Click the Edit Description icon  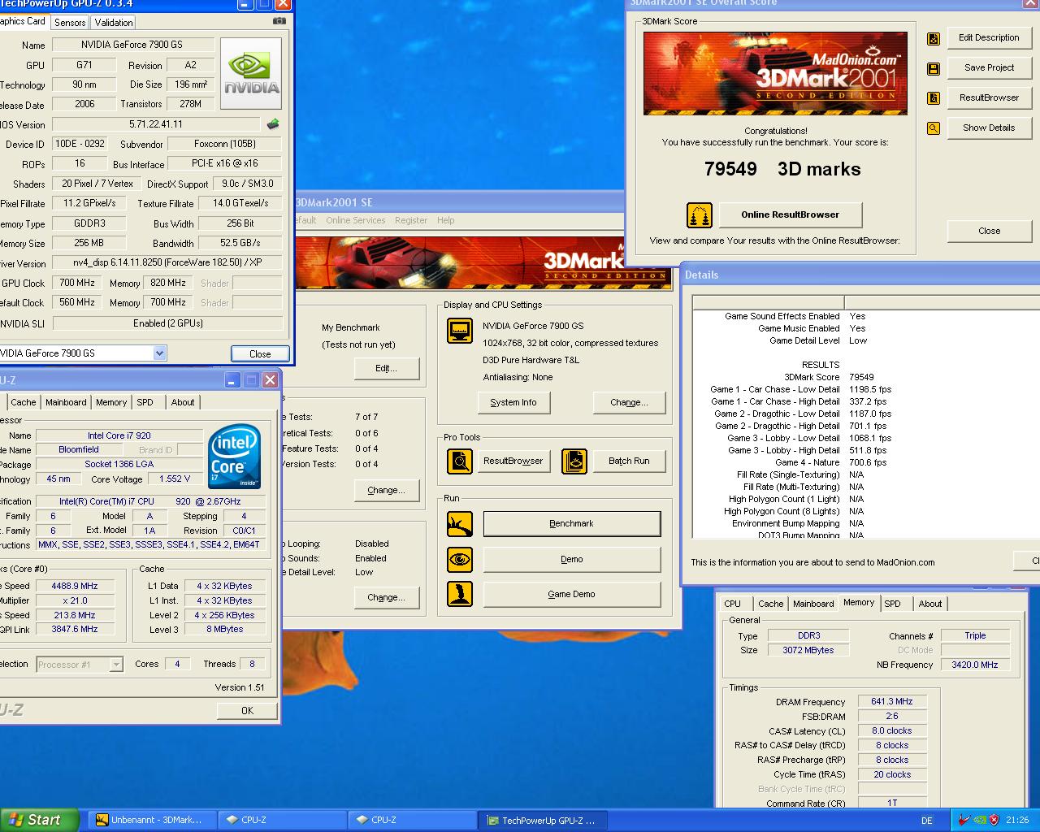click(934, 38)
